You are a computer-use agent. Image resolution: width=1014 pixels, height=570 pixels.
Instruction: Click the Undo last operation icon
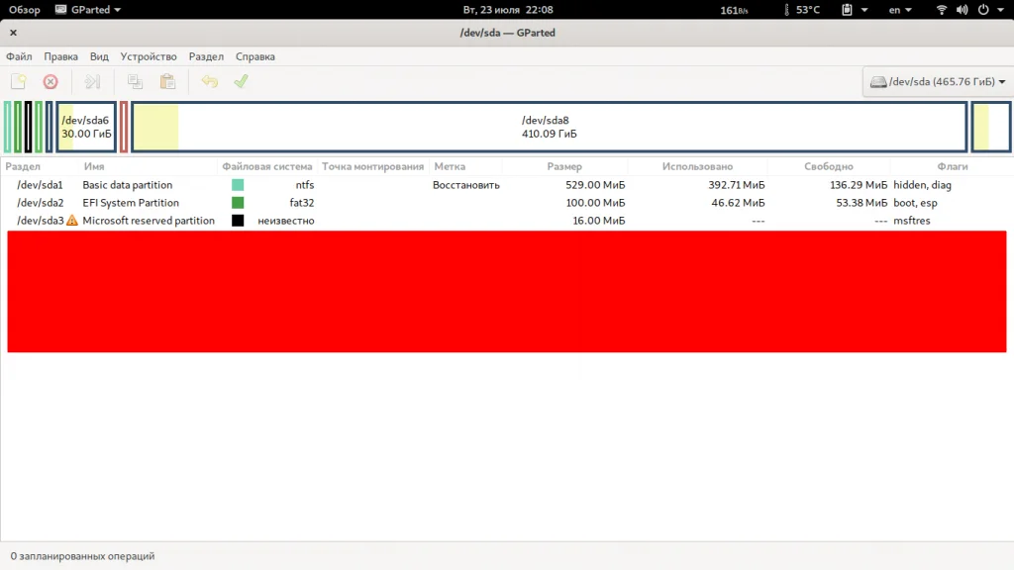pyautogui.click(x=210, y=81)
